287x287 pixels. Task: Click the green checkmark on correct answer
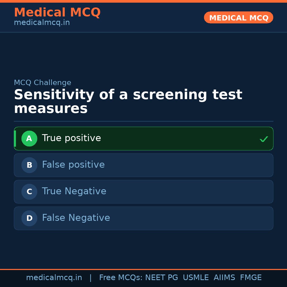264,138
